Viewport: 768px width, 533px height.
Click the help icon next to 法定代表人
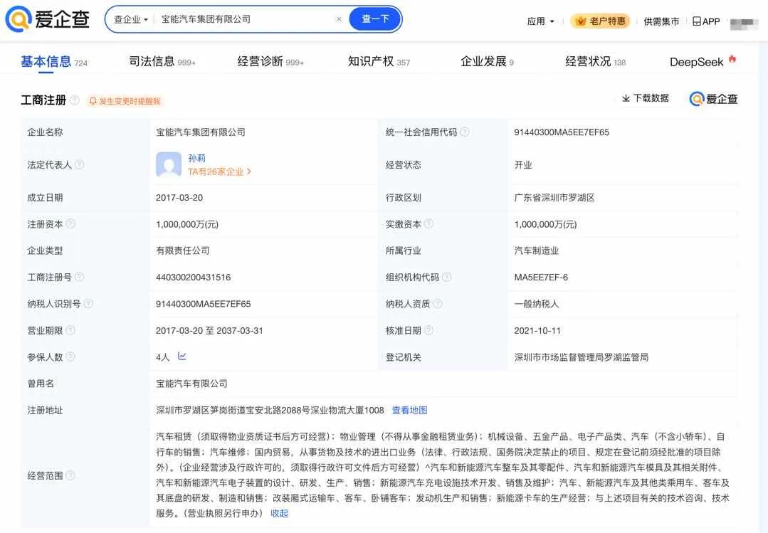click(x=79, y=164)
